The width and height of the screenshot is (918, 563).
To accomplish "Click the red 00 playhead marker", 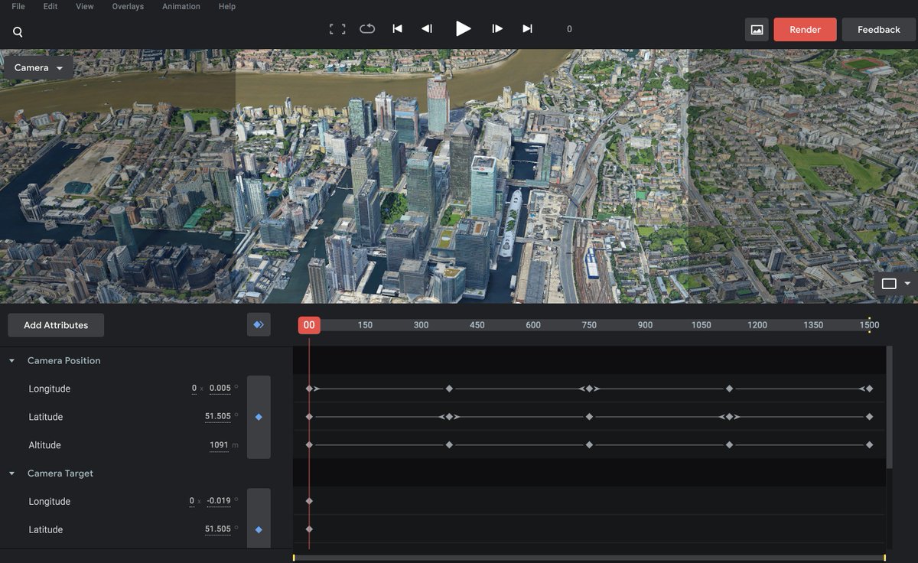I will (309, 325).
